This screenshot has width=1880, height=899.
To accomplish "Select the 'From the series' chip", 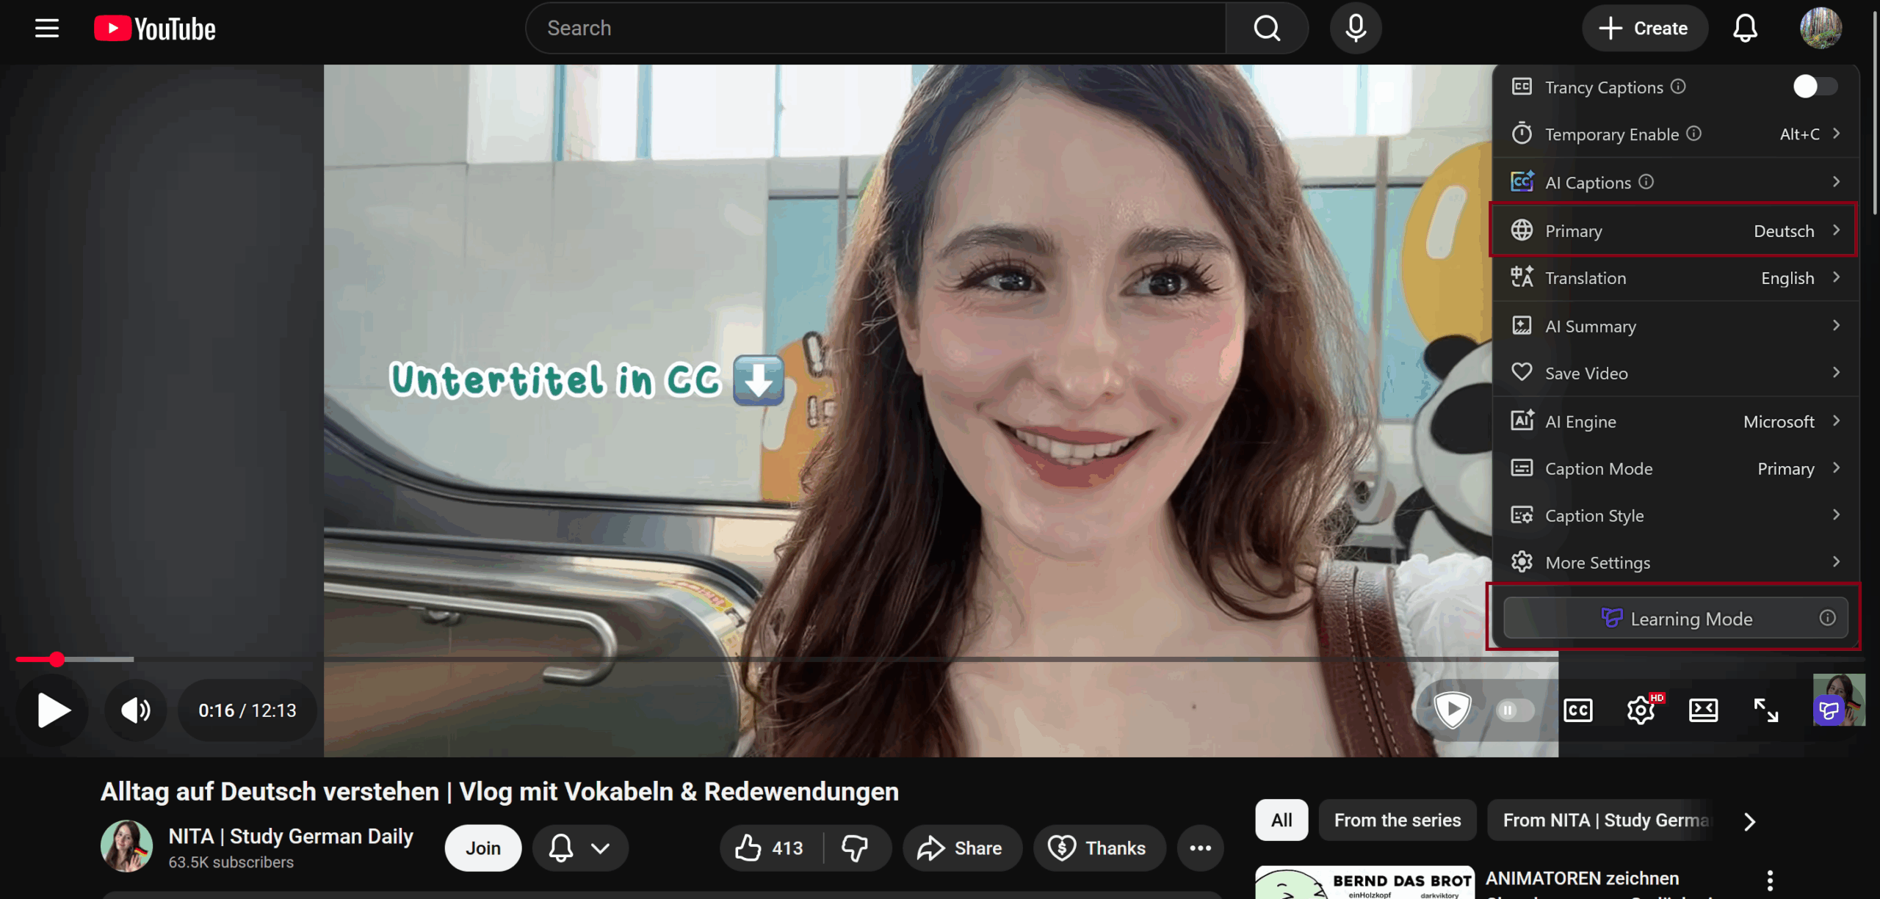I will pos(1397,820).
